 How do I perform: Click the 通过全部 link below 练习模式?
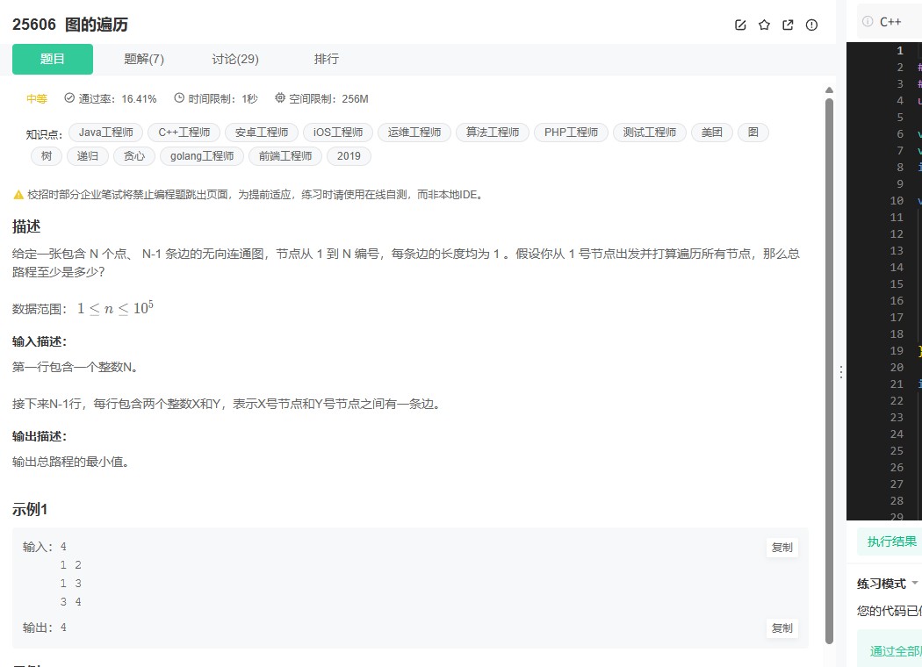(893, 650)
